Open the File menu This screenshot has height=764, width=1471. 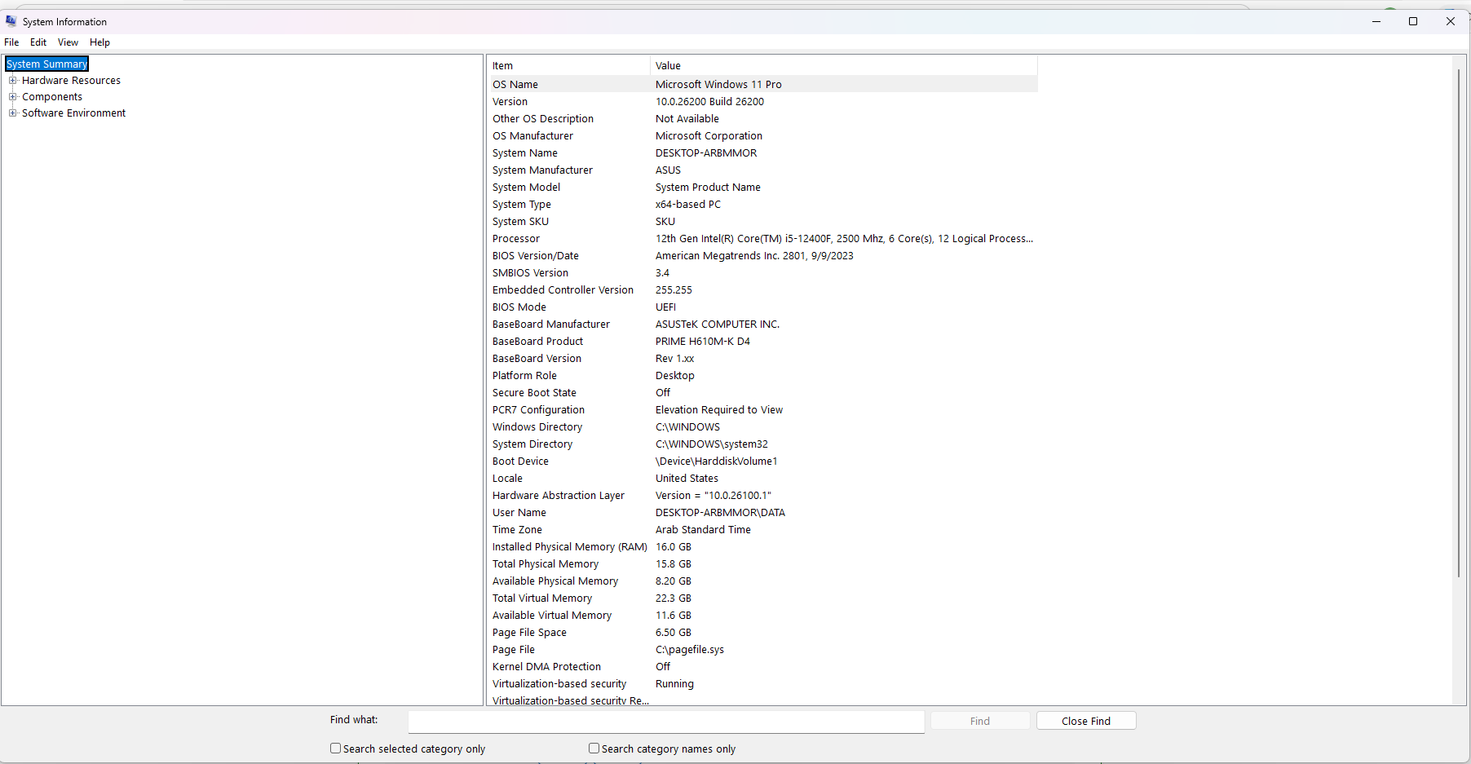tap(11, 42)
